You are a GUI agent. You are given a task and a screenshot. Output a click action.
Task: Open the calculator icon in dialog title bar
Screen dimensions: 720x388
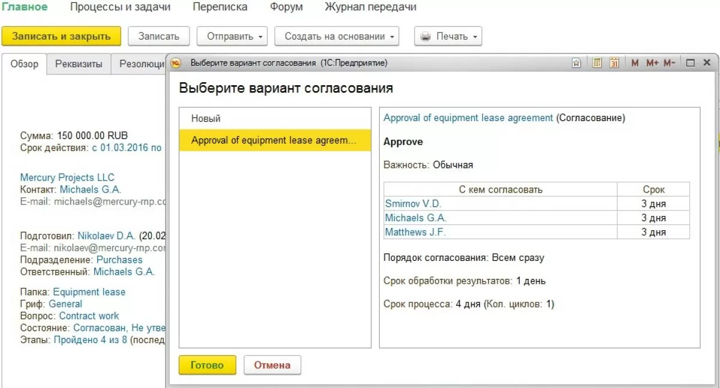(x=596, y=63)
